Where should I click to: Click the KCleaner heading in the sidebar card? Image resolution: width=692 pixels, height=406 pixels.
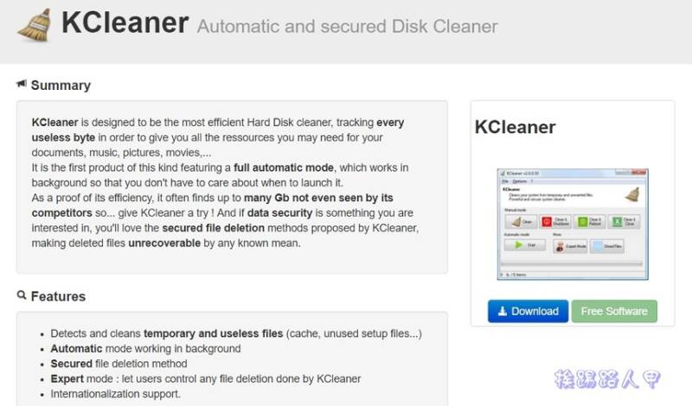coord(515,127)
